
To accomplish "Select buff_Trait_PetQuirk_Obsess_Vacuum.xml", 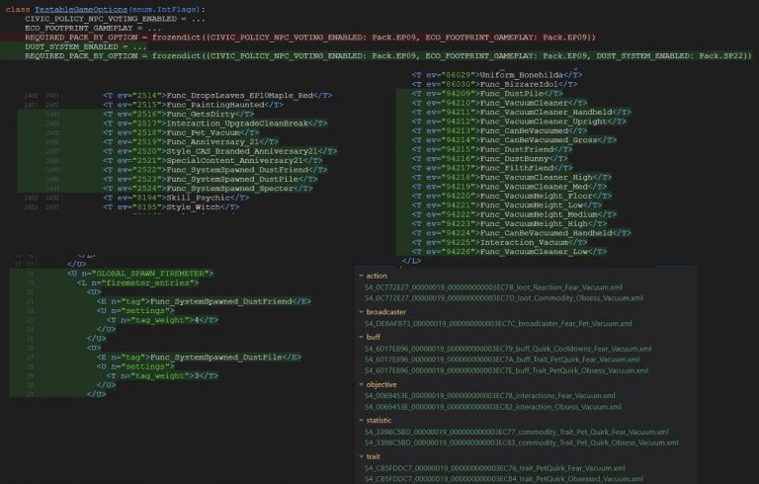I will pos(508,370).
